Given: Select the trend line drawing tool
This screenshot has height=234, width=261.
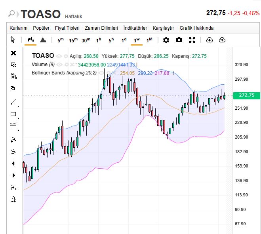Looking at the screenshot, I should 13,102.
